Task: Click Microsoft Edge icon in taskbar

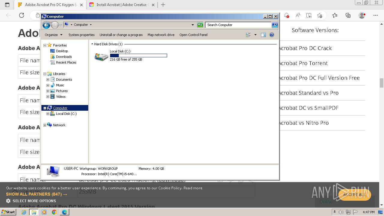Action: [x=64, y=212]
